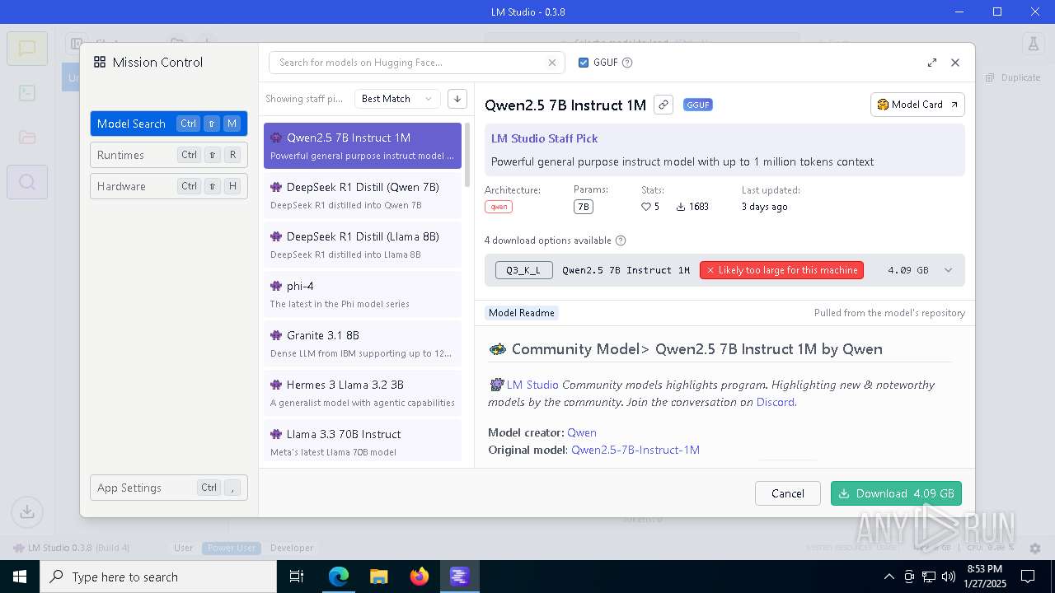Select the Hardware tab
The height and width of the screenshot is (593, 1055).
coord(169,186)
